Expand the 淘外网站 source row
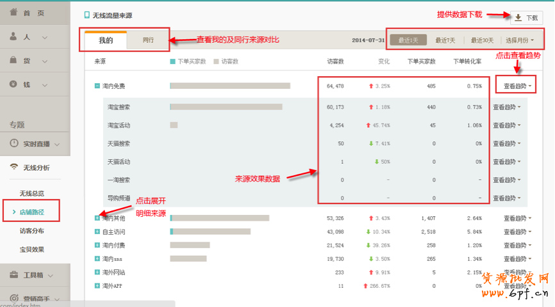Screen dimensions: 555x307 coord(97,272)
